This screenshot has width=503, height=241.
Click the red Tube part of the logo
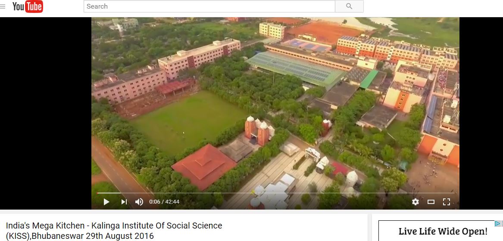tap(34, 6)
